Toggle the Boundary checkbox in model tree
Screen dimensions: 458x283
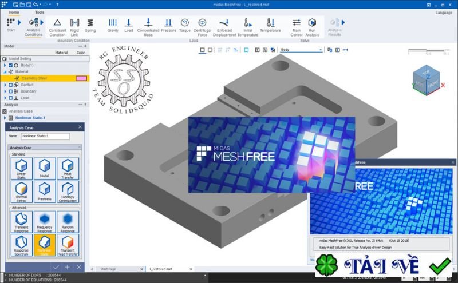[10, 91]
